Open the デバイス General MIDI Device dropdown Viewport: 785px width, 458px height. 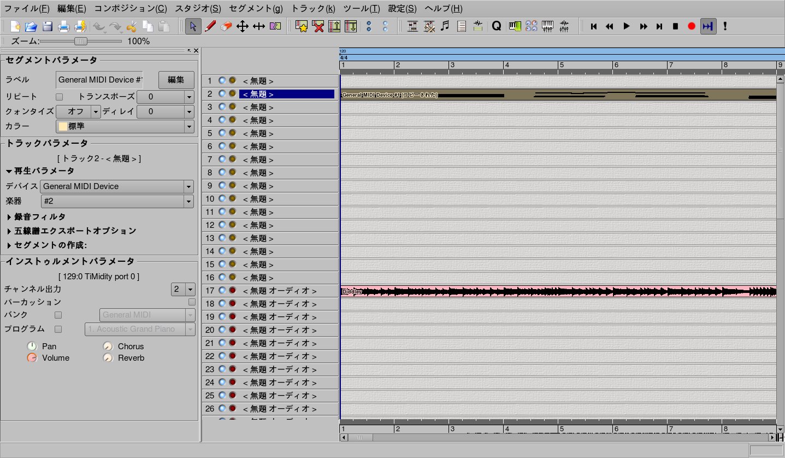pyautogui.click(x=117, y=186)
